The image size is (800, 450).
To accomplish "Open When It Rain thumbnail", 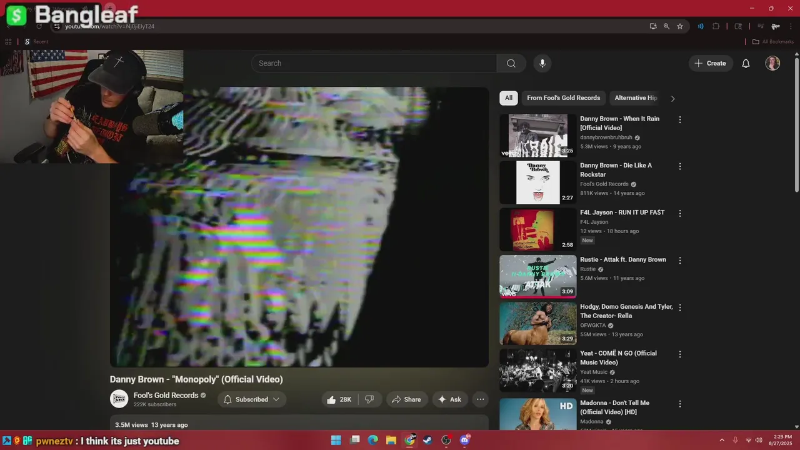I will tap(537, 136).
